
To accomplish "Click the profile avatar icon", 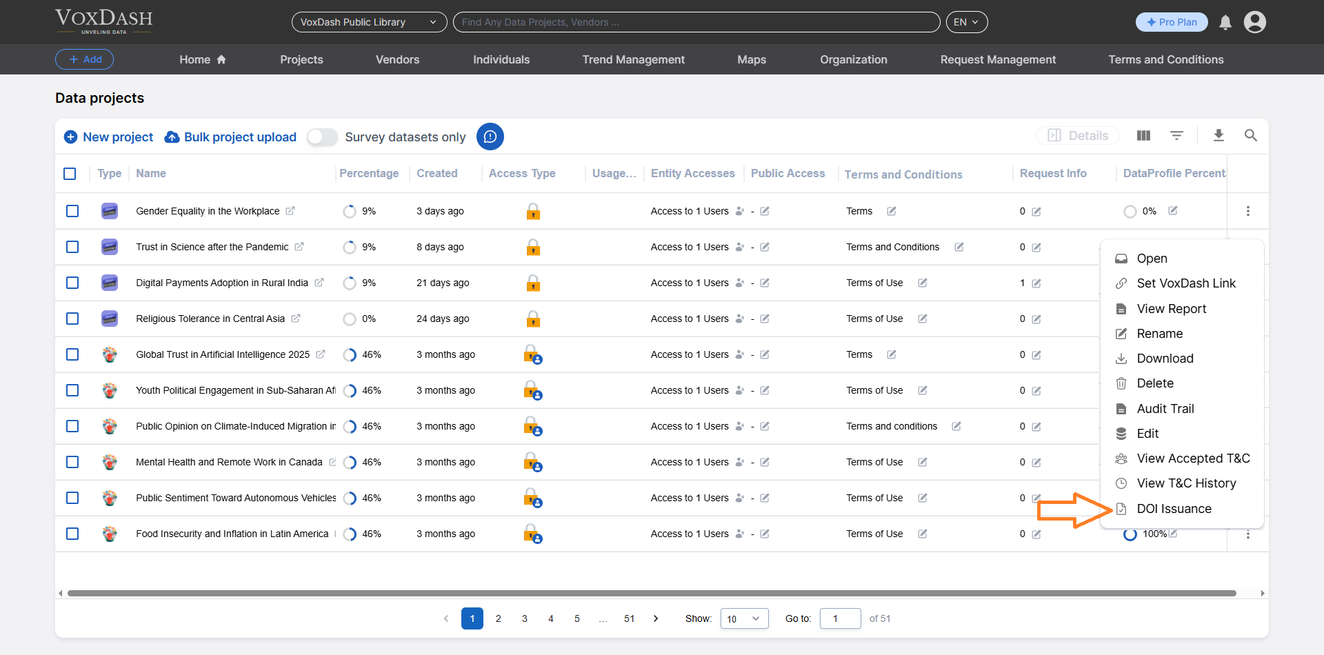I will (x=1254, y=21).
